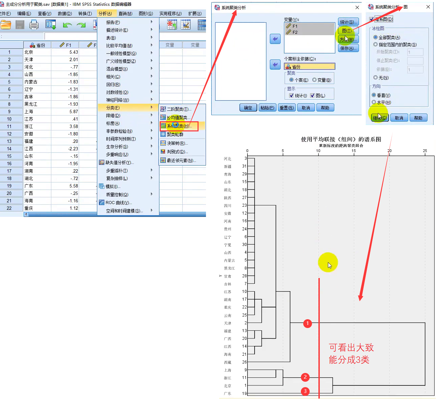This screenshot has height=402, width=441.
Task: Select the 垂直 orientation radio button
Action: click(374, 95)
